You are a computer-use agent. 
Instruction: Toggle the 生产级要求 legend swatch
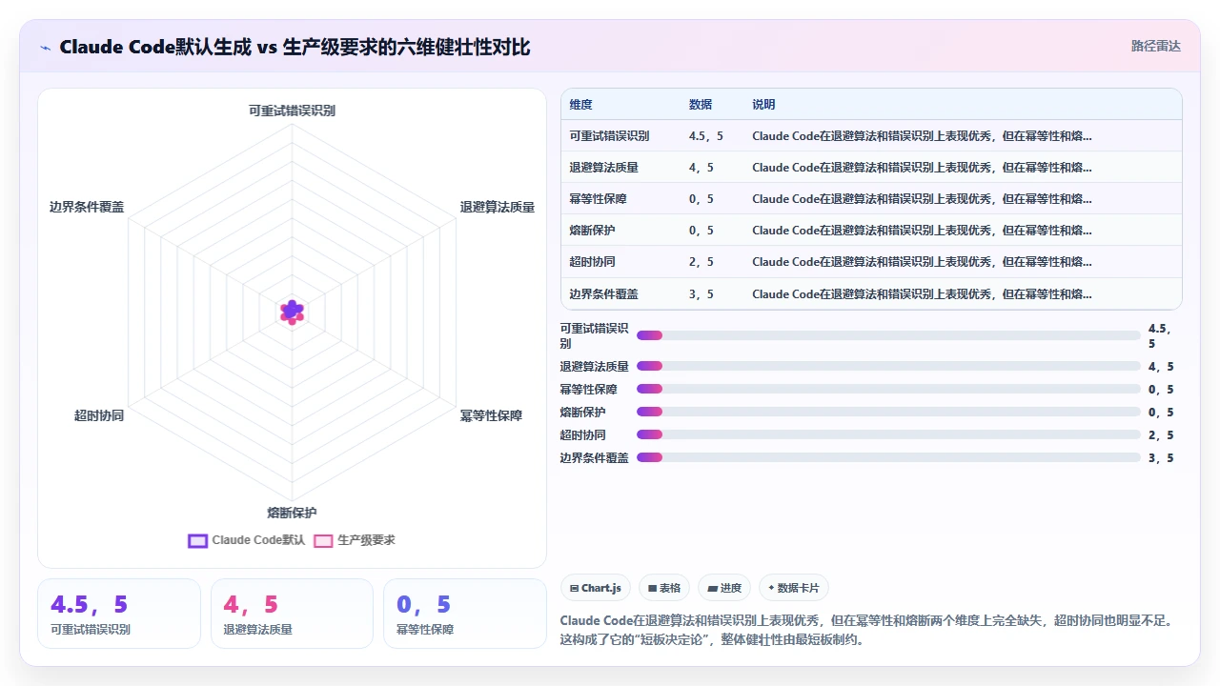coord(324,540)
